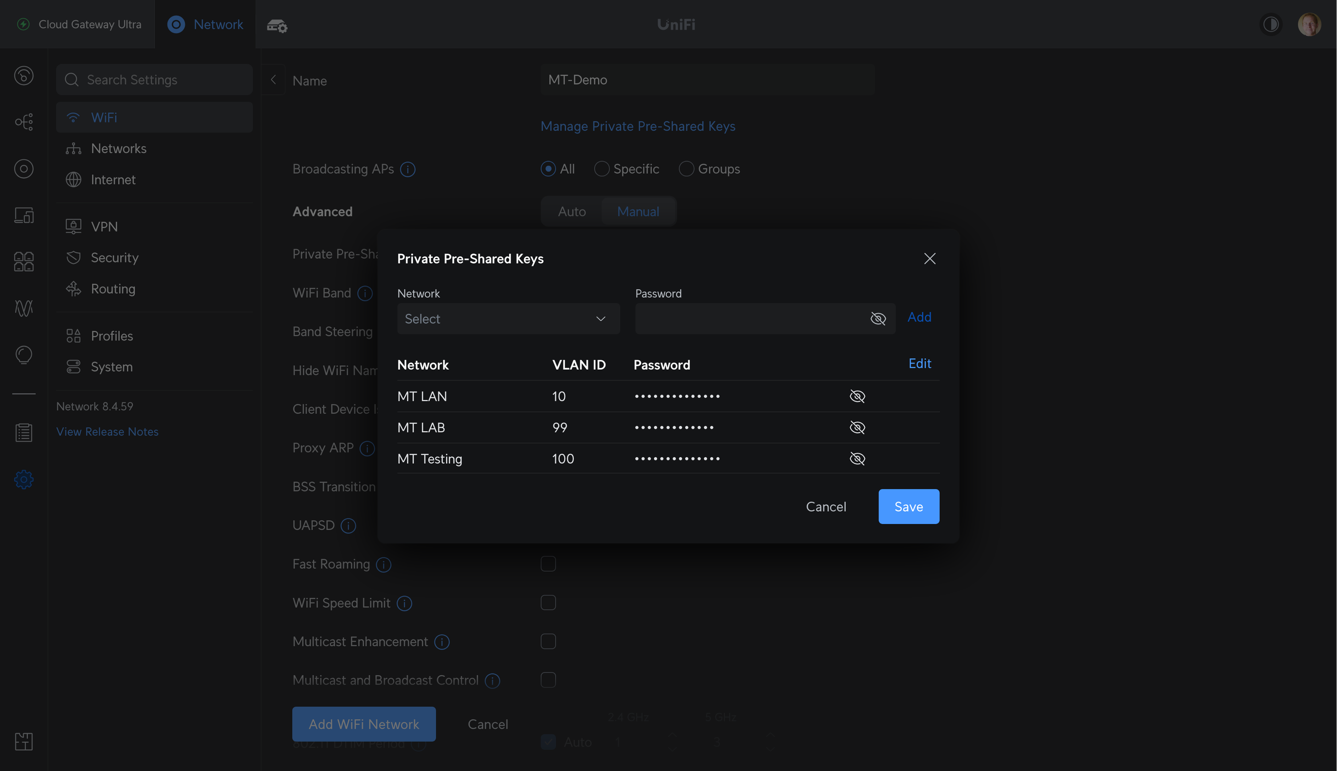
Task: Close the Private Pre-Shared Keys dialog
Action: point(929,259)
